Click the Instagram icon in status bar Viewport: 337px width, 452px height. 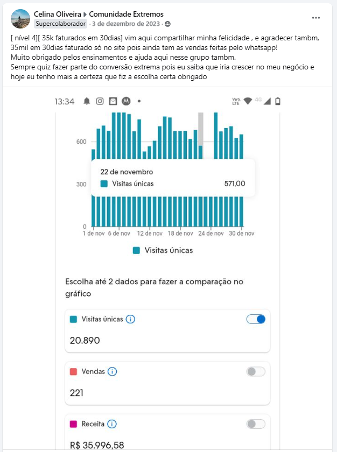[x=100, y=101]
